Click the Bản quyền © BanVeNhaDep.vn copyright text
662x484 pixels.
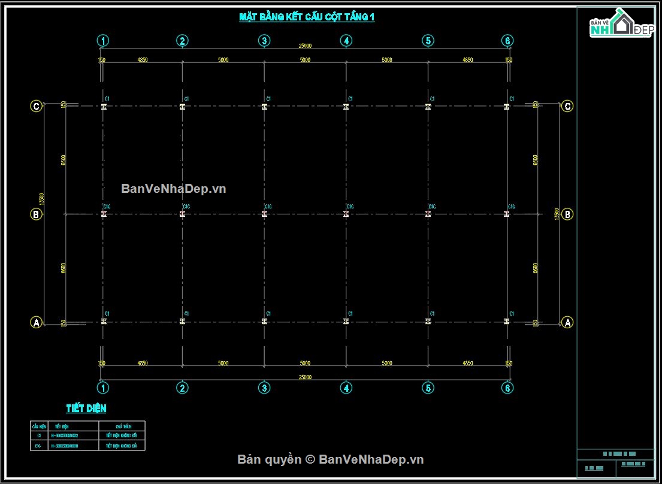coord(331,459)
